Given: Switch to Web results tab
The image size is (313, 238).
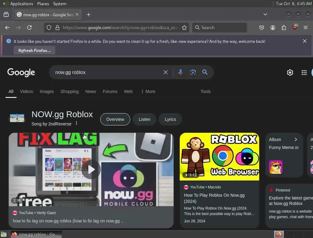Looking at the screenshot, I should tap(128, 91).
